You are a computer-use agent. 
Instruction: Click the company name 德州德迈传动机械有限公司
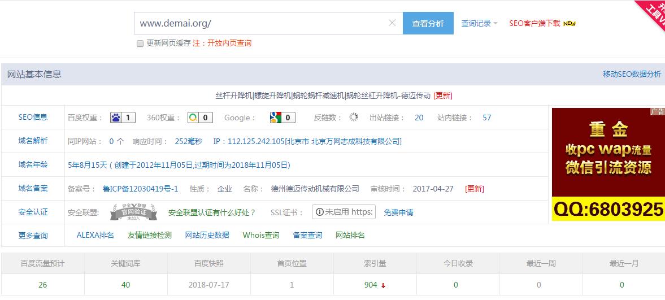315,189
